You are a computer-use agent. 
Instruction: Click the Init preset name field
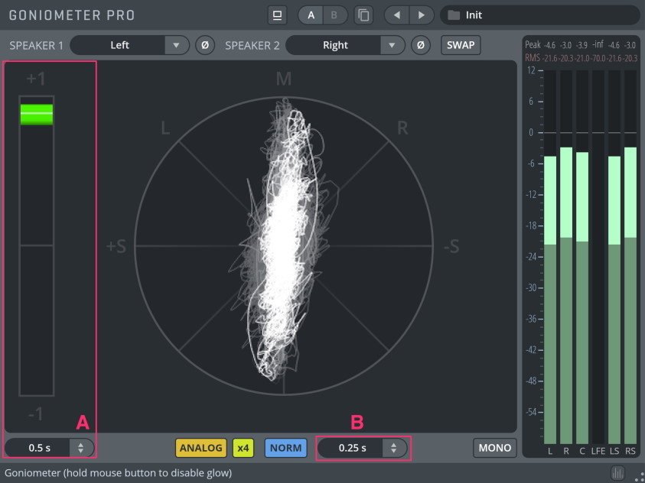[539, 15]
